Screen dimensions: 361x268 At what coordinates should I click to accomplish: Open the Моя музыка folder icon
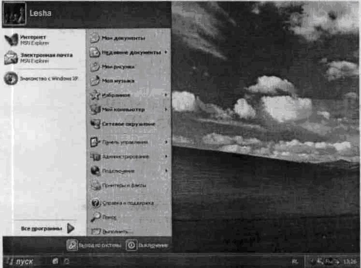95,81
